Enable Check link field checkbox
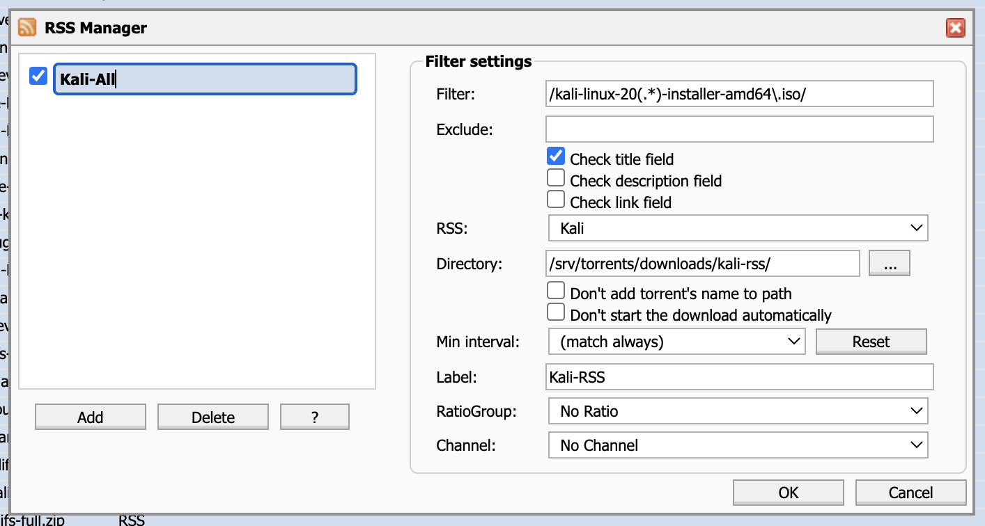The height and width of the screenshot is (526, 985). (x=556, y=200)
